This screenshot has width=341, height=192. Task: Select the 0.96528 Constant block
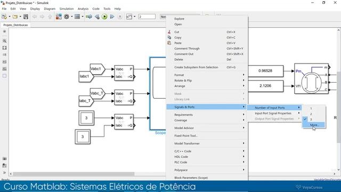pyautogui.click(x=265, y=71)
